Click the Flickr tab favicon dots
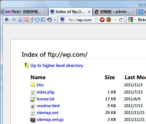The height and width of the screenshot is (124, 146). tap(8, 12)
